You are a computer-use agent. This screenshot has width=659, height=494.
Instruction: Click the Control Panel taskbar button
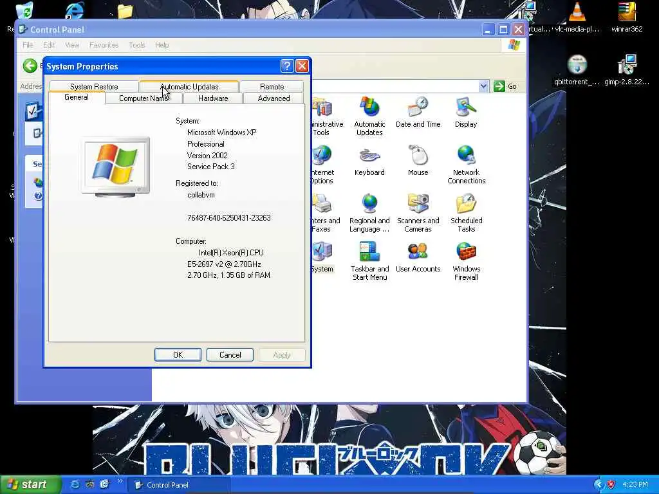[179, 485]
